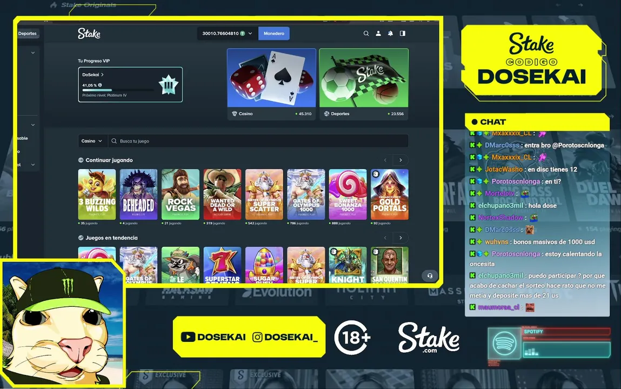
Task: Click the Deportes label under football banner
Action: [x=340, y=113]
